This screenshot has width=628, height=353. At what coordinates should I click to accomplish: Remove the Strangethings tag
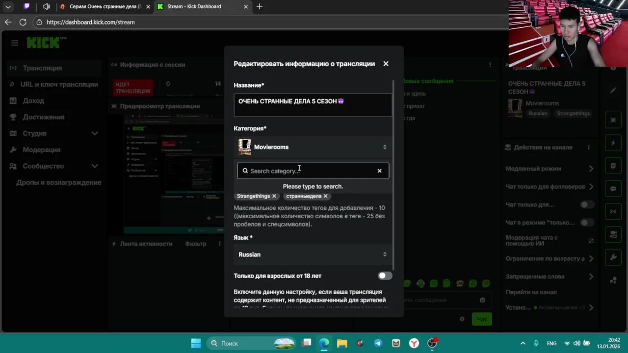[274, 196]
